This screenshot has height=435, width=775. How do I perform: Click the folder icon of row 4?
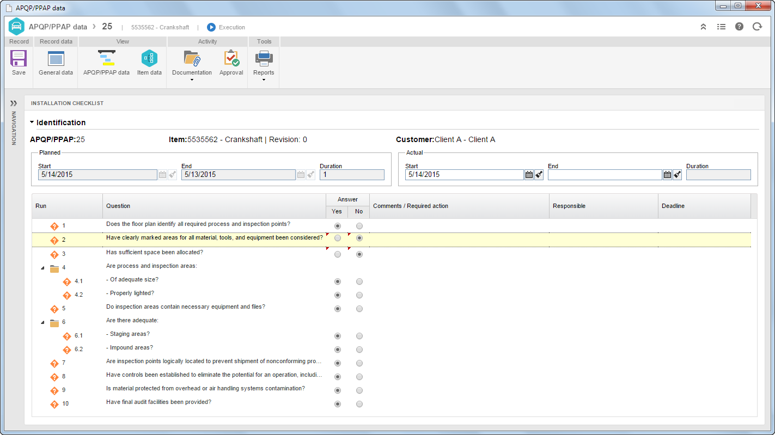[x=54, y=268]
